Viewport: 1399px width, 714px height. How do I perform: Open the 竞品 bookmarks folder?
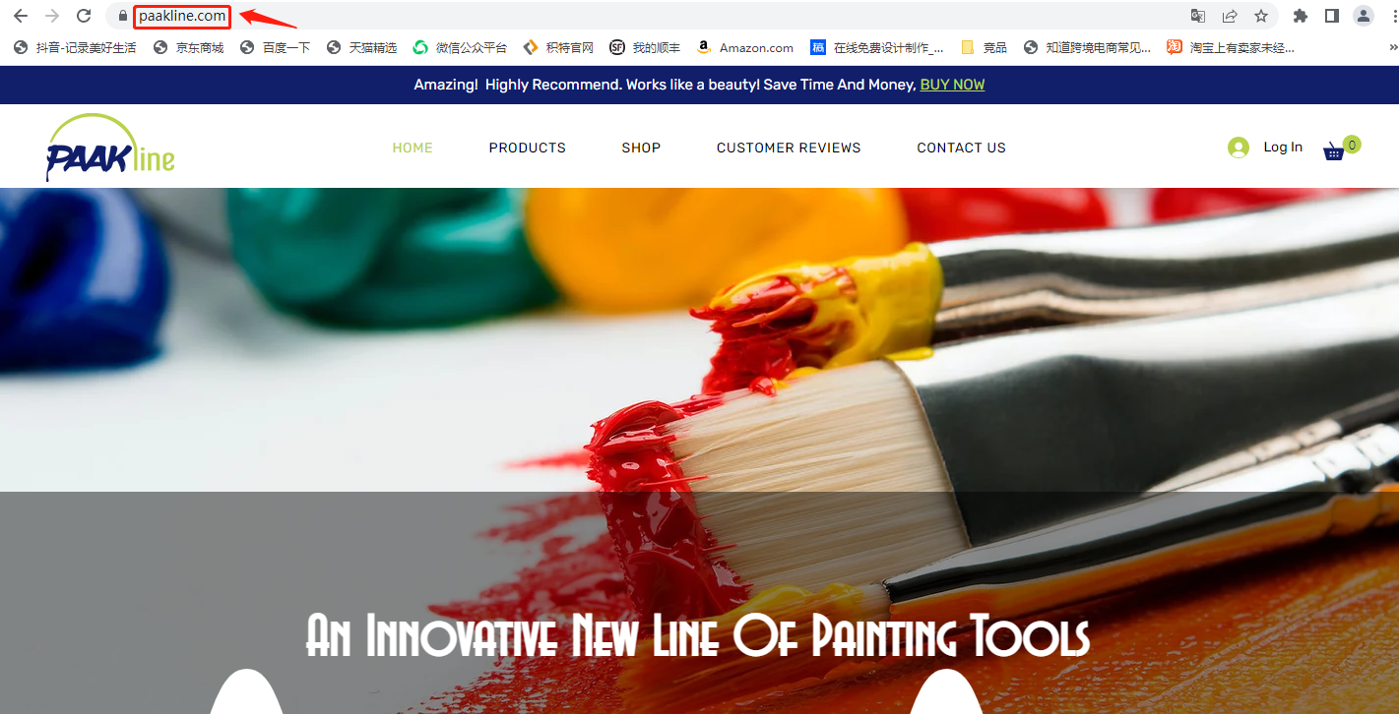pos(984,47)
